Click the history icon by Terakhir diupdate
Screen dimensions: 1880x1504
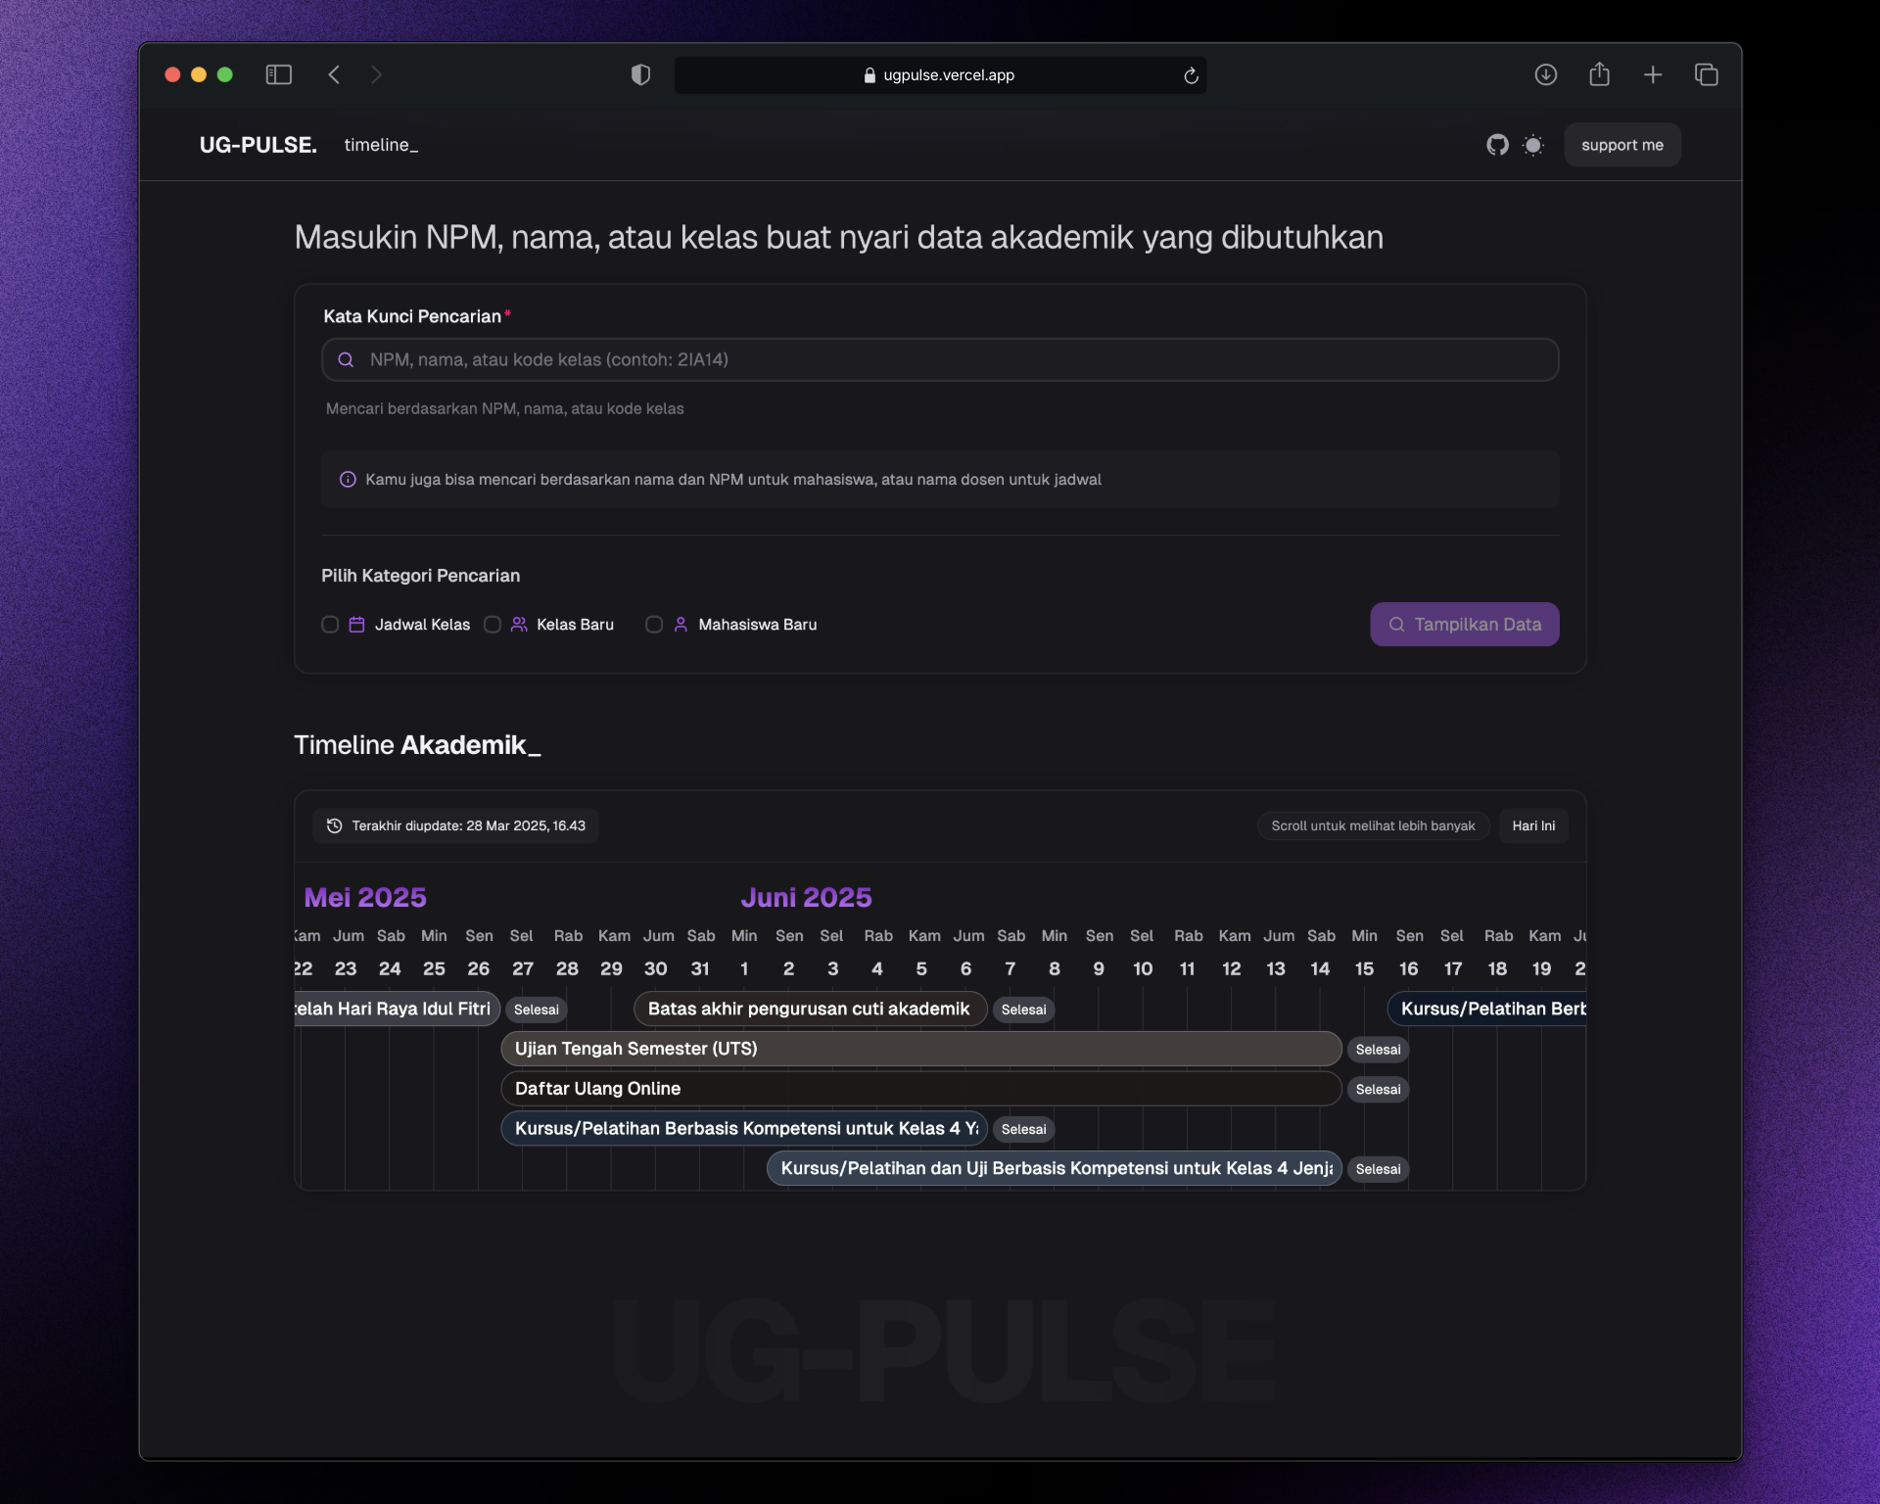tap(334, 825)
